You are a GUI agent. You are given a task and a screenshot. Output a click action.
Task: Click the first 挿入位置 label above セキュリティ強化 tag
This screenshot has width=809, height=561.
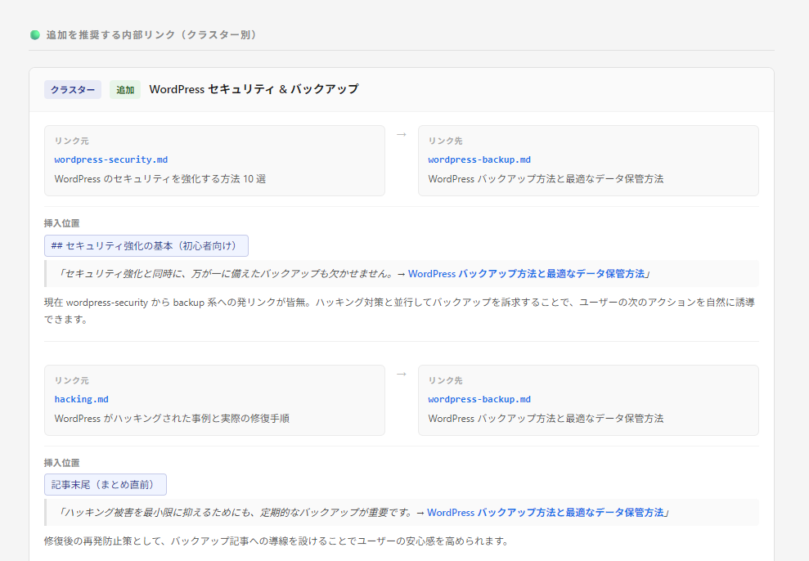[x=62, y=223]
